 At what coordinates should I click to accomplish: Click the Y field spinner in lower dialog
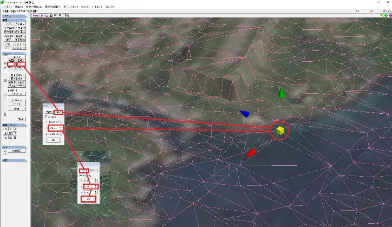pos(96,186)
